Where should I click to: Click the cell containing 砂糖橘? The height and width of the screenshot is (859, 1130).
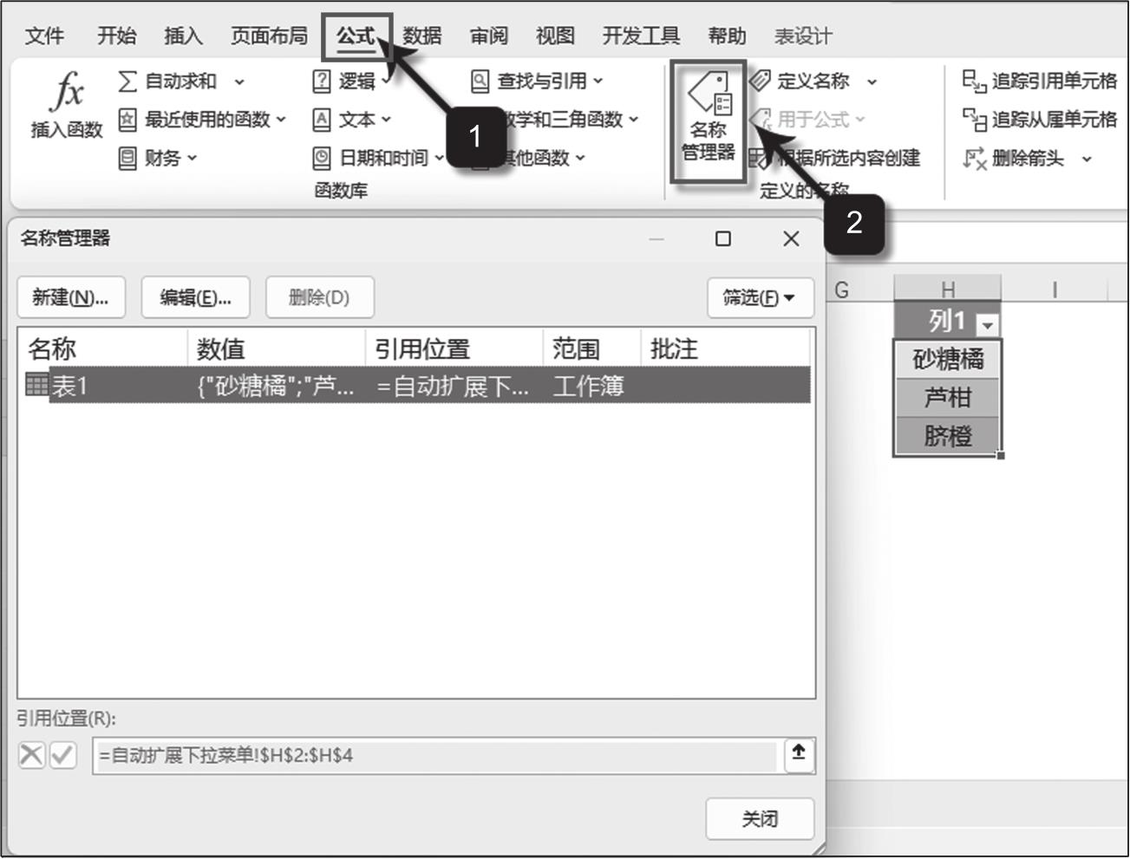pyautogui.click(x=947, y=359)
